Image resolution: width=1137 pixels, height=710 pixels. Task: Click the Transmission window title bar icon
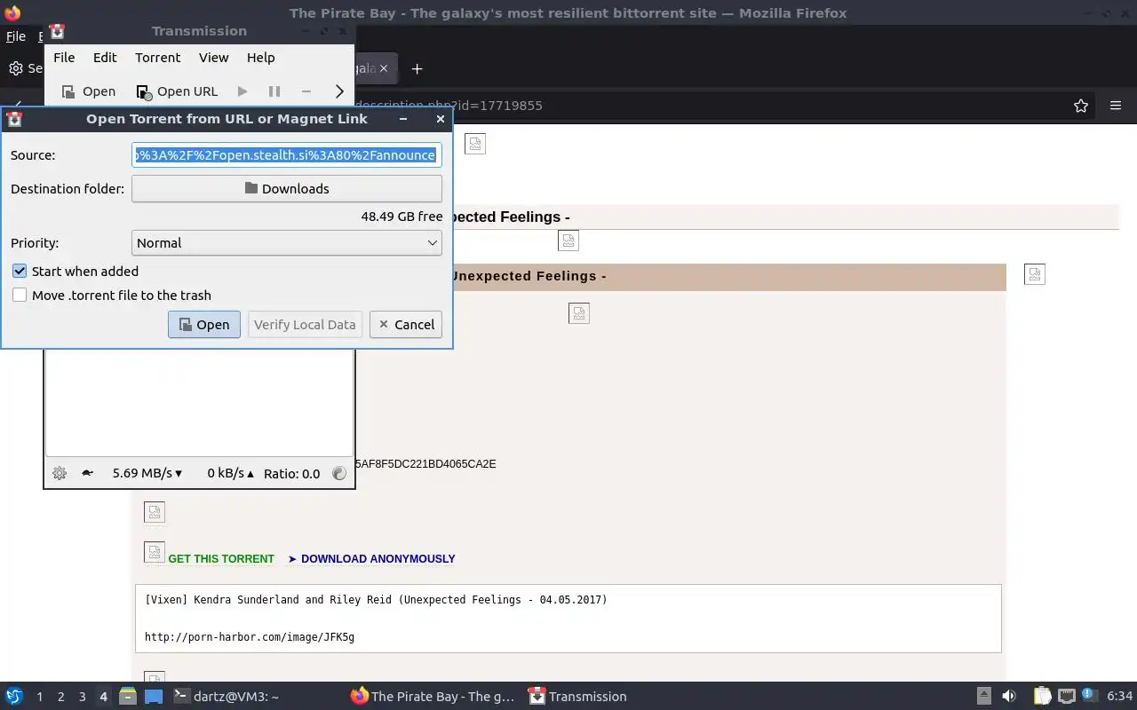tap(57, 31)
